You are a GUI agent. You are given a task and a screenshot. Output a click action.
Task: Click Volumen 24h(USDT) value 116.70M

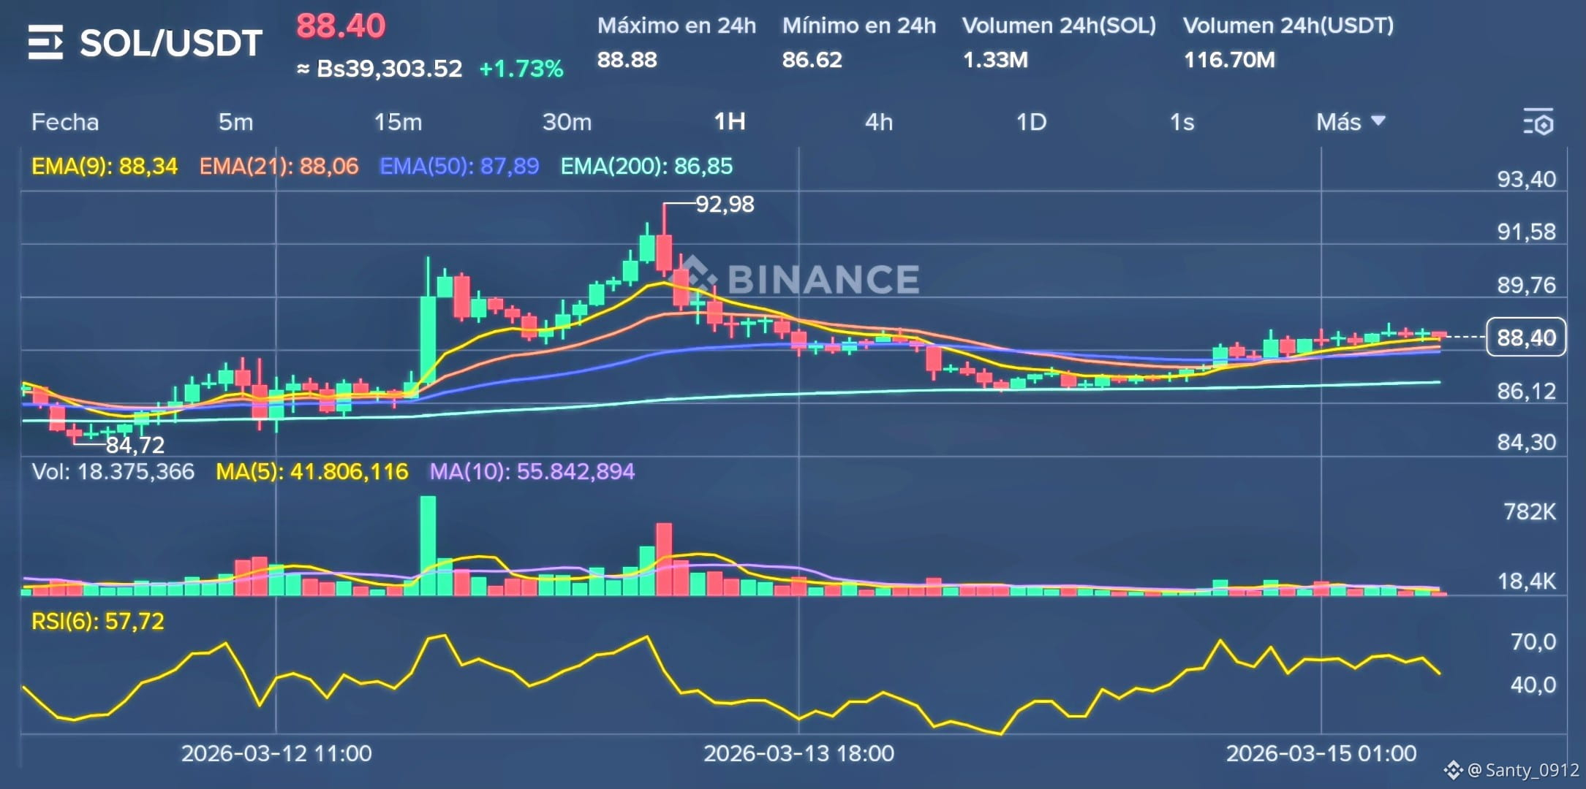(x=1228, y=59)
